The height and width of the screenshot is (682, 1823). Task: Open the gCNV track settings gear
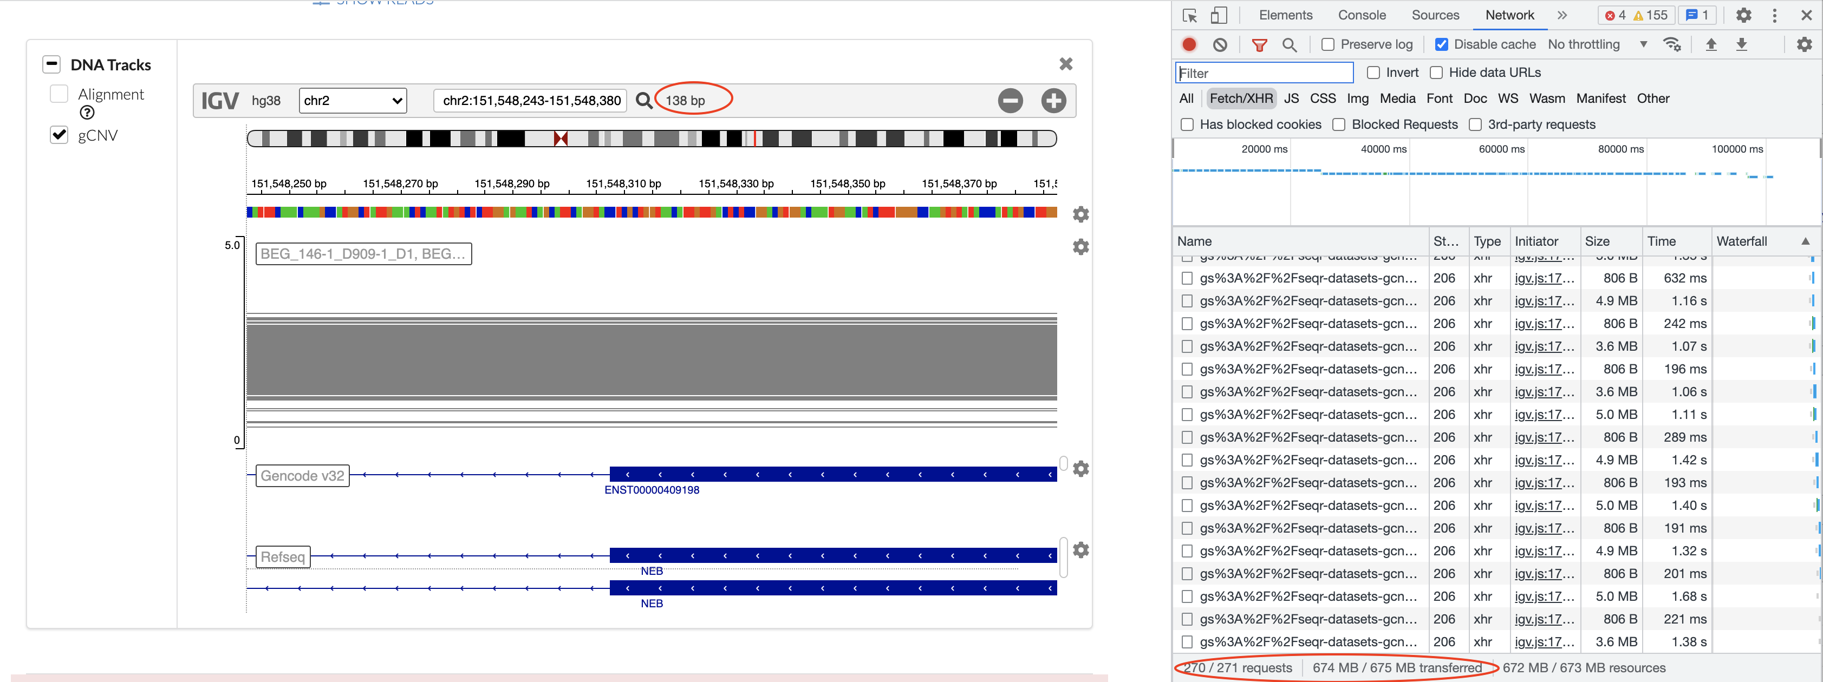tap(1080, 246)
